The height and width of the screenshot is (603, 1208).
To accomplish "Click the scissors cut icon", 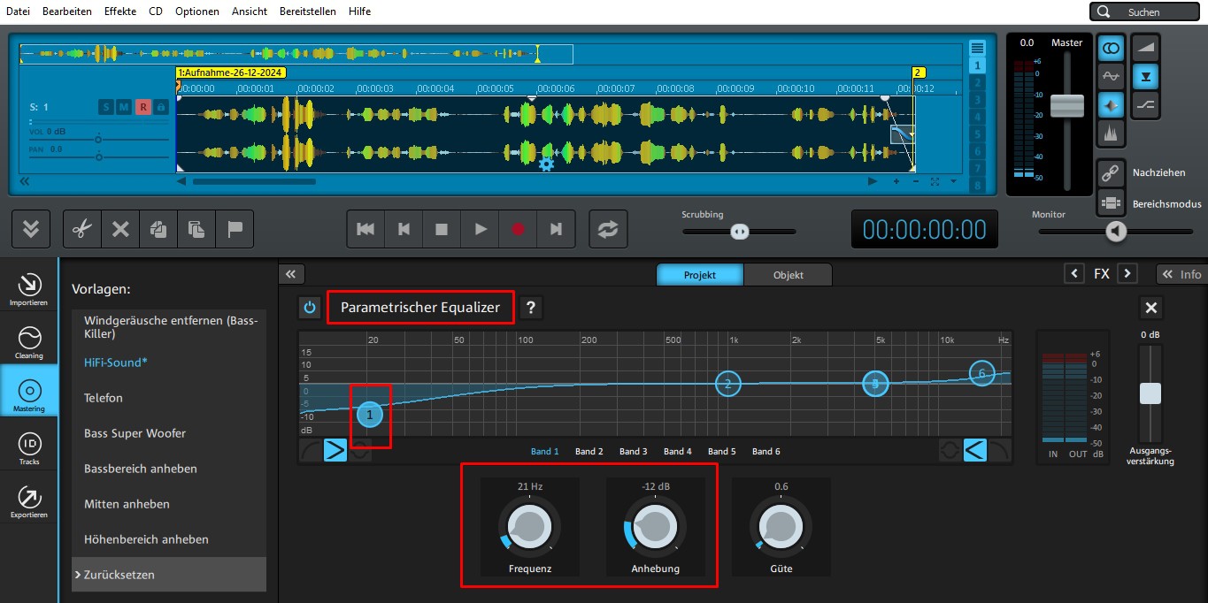I will pos(82,229).
